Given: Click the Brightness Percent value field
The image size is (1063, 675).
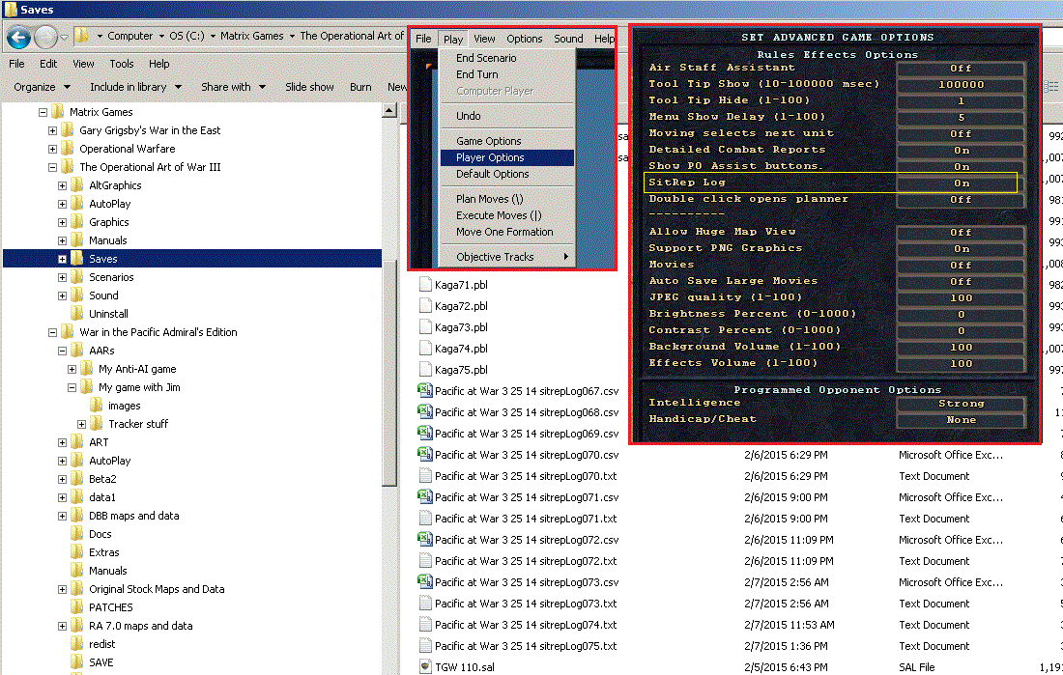Looking at the screenshot, I should tap(960, 315).
